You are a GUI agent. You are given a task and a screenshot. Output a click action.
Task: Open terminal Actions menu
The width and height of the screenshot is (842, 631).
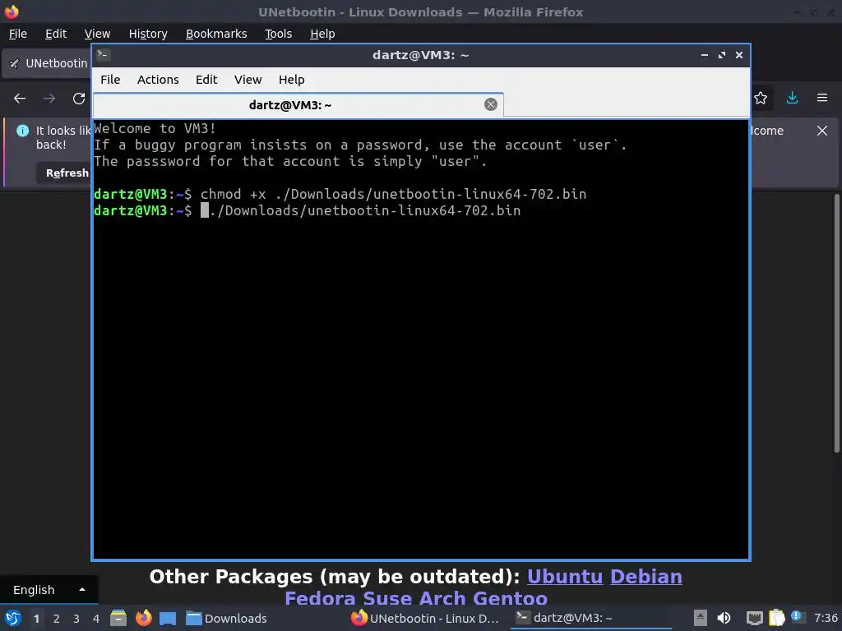(158, 80)
